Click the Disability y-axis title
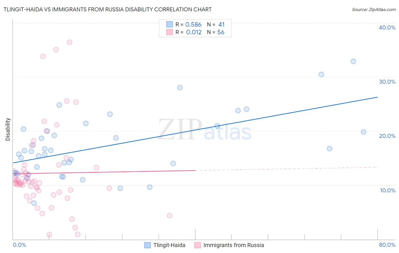399x253 pixels. 8,129
